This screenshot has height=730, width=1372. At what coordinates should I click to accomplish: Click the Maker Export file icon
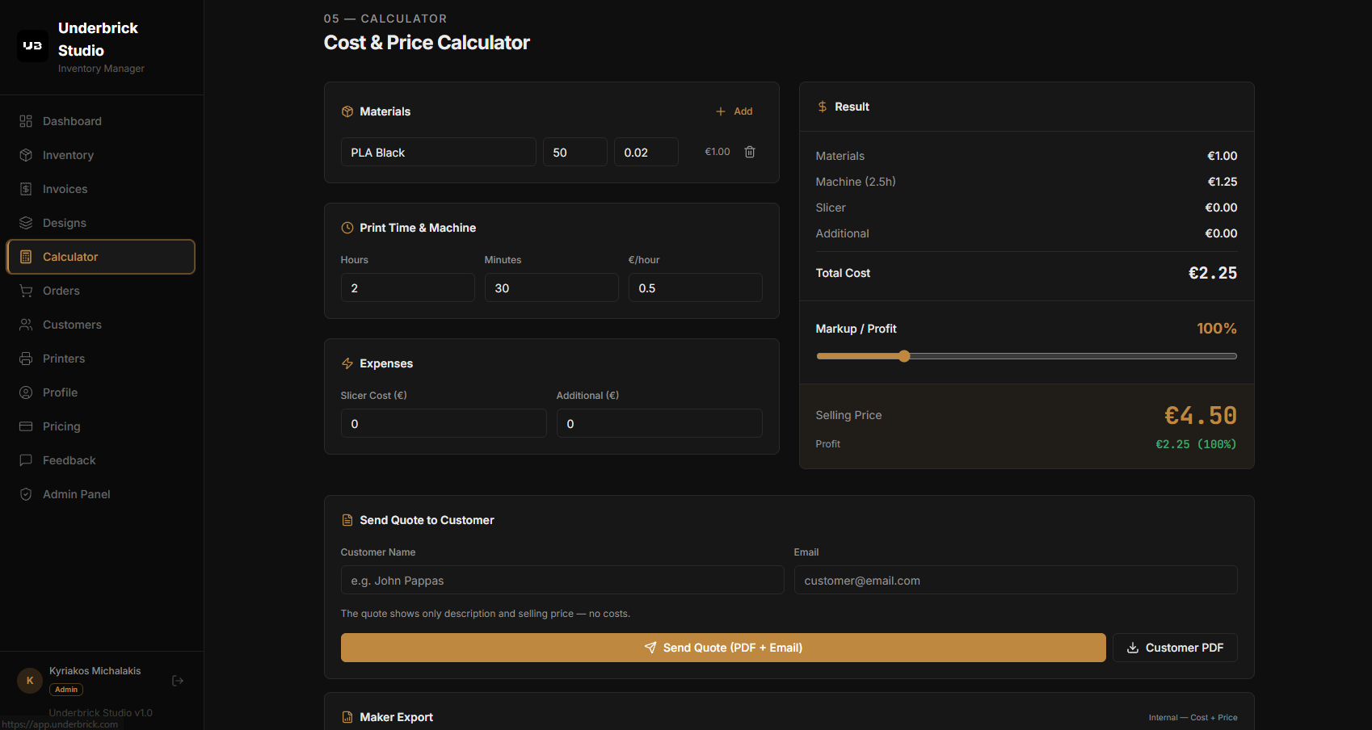click(347, 717)
